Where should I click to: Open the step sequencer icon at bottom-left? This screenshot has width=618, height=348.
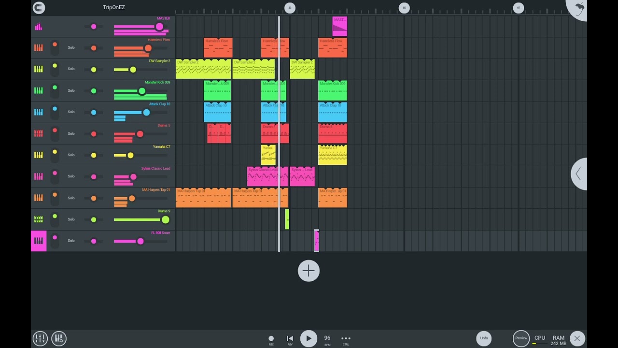[59, 338]
